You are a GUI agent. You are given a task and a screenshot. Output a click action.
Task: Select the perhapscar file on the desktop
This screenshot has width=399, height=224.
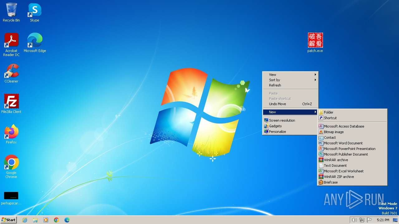(11, 198)
